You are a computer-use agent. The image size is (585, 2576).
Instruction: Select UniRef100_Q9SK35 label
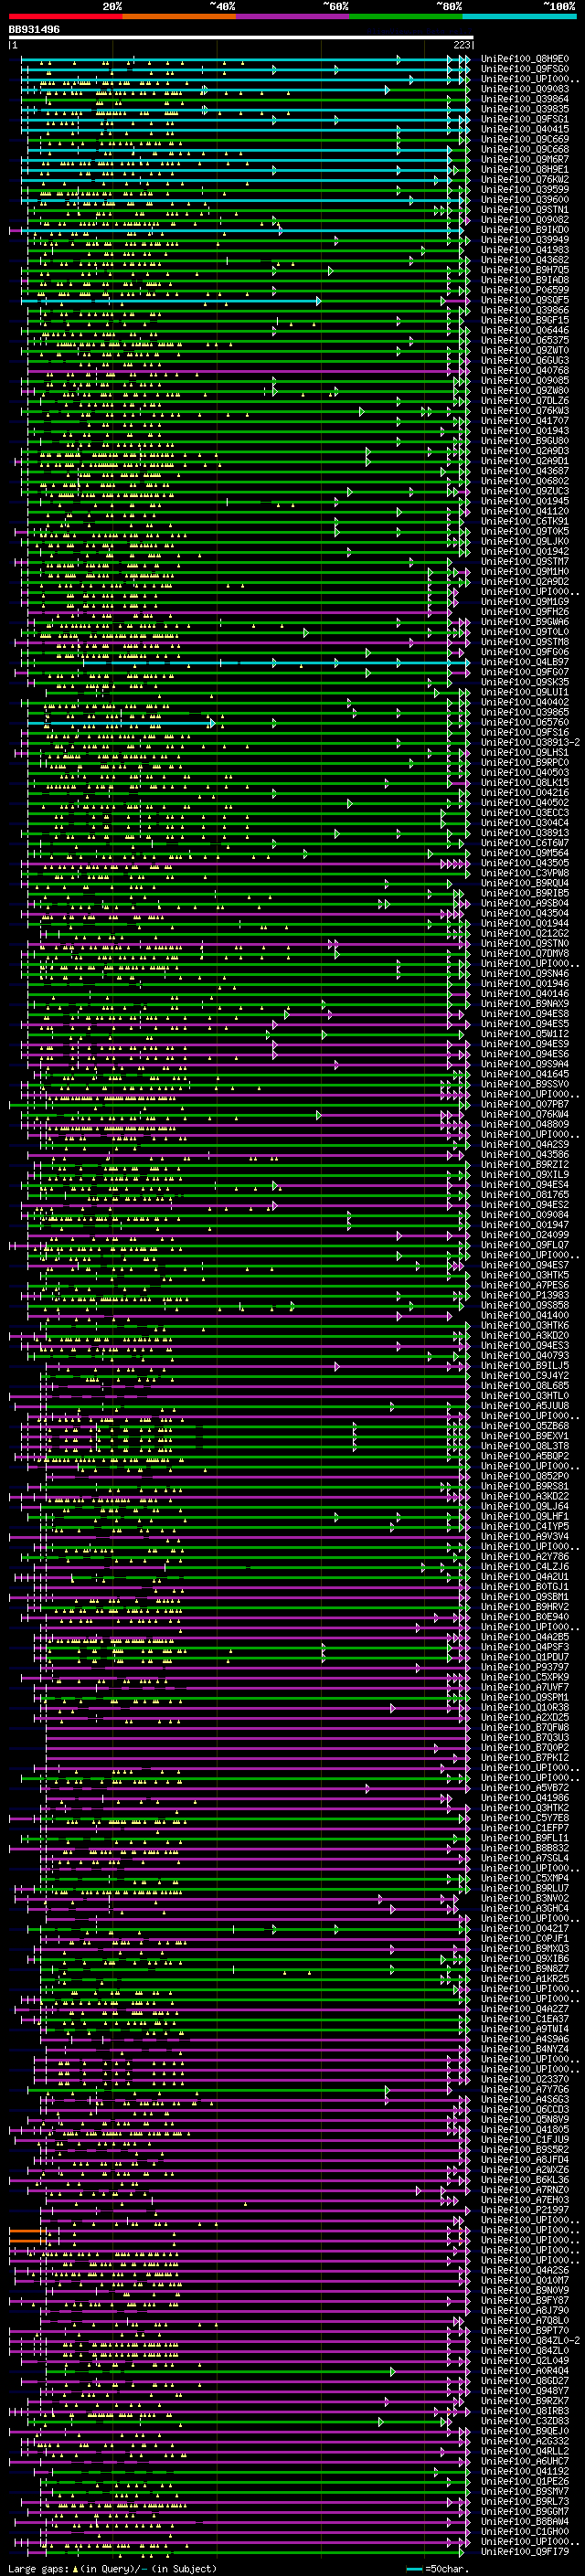click(525, 682)
